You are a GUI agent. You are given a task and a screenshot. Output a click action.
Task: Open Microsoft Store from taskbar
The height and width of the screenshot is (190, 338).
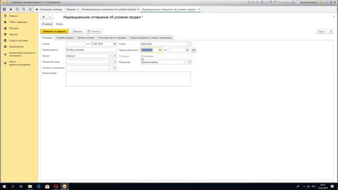click(47, 186)
